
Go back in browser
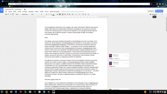click(x=2, y=4)
